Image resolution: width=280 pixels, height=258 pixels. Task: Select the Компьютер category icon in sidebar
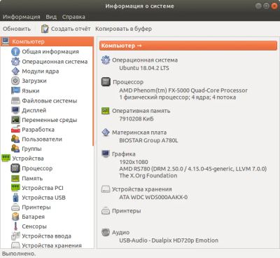[6, 41]
